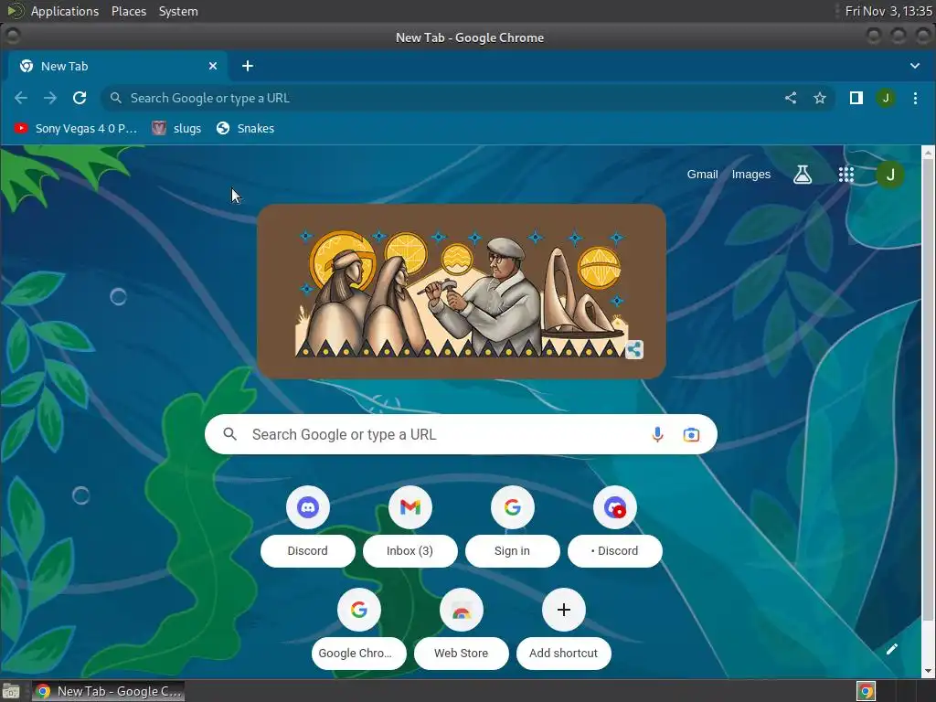The image size is (936, 702).
Task: Bookmark this tab with the star icon
Action: [820, 98]
